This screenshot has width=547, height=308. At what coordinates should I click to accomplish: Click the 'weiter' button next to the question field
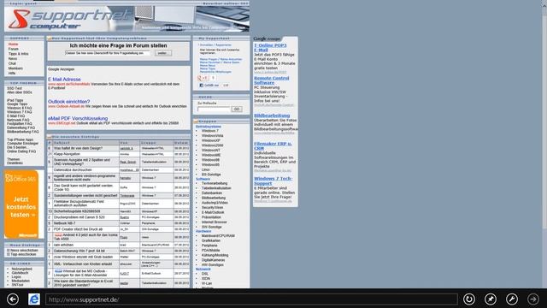point(162,53)
